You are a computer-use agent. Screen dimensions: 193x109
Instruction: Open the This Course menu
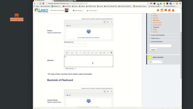coord(92,11)
